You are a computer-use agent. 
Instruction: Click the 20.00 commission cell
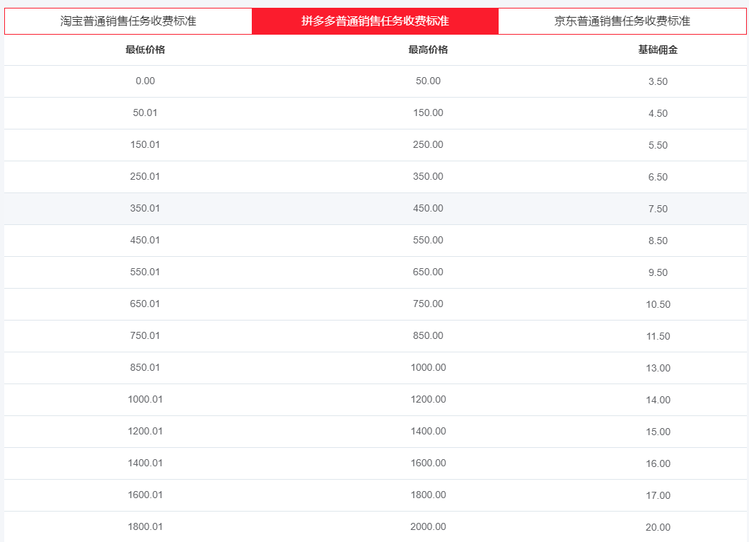(x=658, y=527)
